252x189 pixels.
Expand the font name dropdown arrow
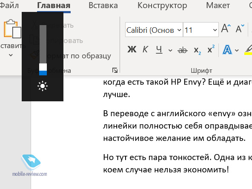point(179,30)
